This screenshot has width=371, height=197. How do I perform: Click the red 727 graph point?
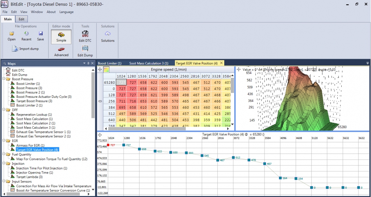(108, 145)
